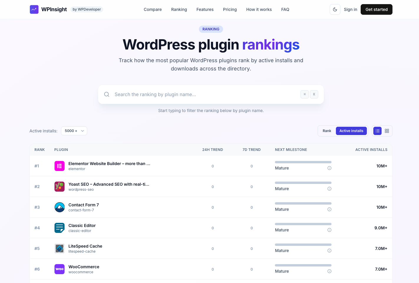Click rank #1 cell
This screenshot has width=419, height=283.
(x=37, y=166)
